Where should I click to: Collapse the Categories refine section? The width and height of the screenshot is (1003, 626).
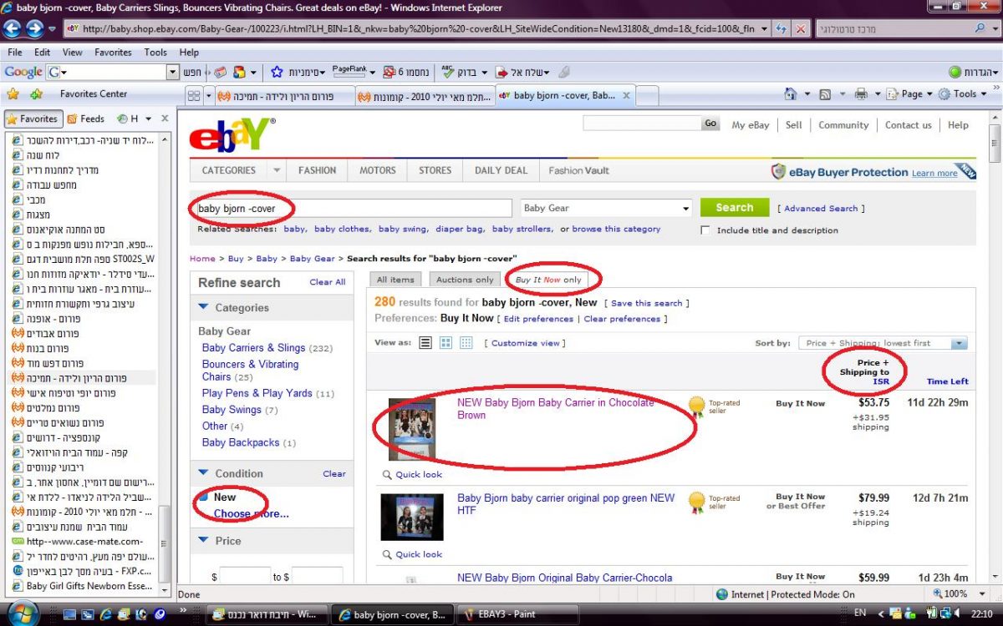[x=203, y=307]
